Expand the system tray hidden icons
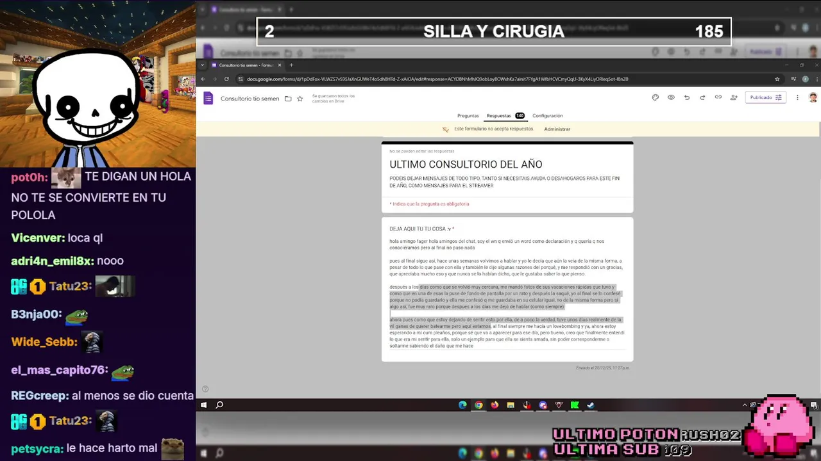Viewport: 821px width, 461px height. 745,405
